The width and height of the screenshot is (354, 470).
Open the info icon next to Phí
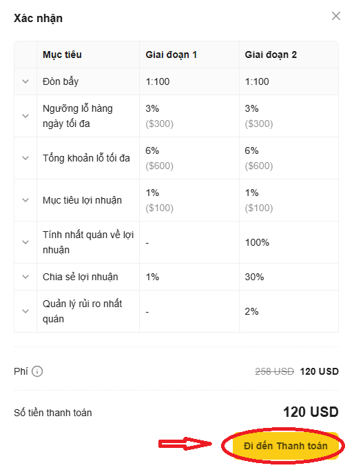tap(37, 371)
